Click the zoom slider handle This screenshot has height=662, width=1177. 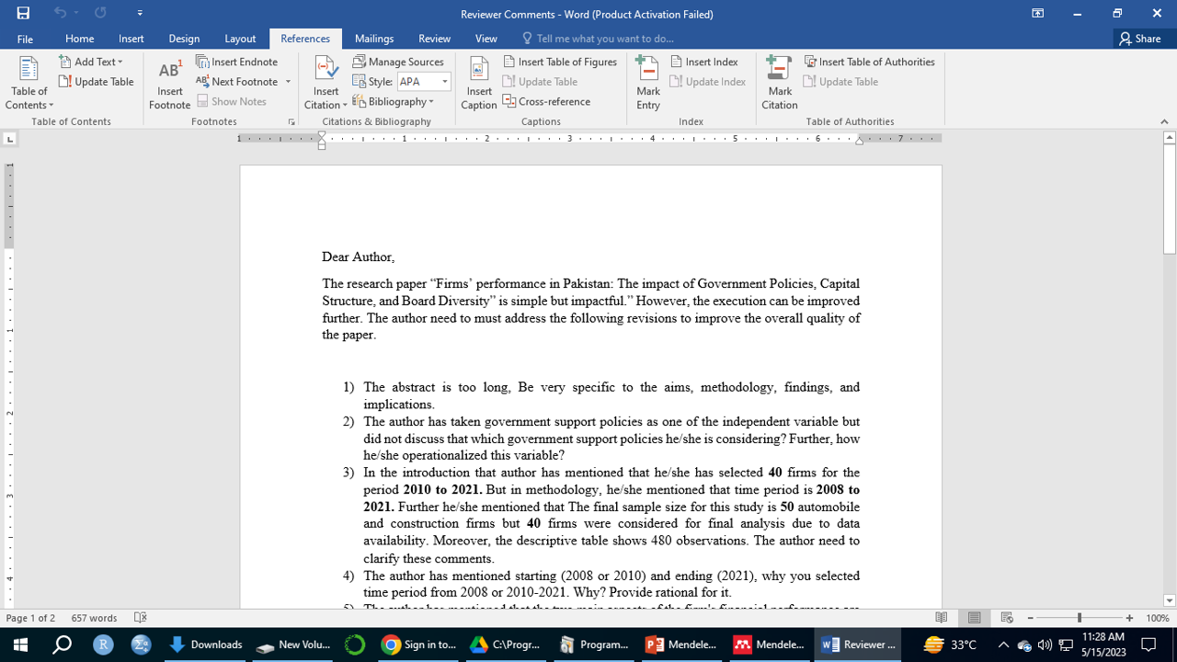pyautogui.click(x=1080, y=618)
